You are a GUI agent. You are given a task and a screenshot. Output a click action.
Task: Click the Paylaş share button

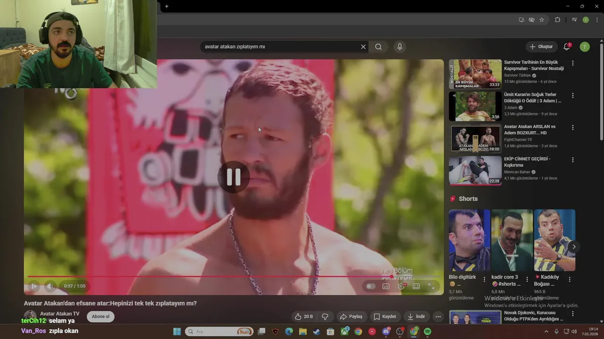pyautogui.click(x=351, y=316)
